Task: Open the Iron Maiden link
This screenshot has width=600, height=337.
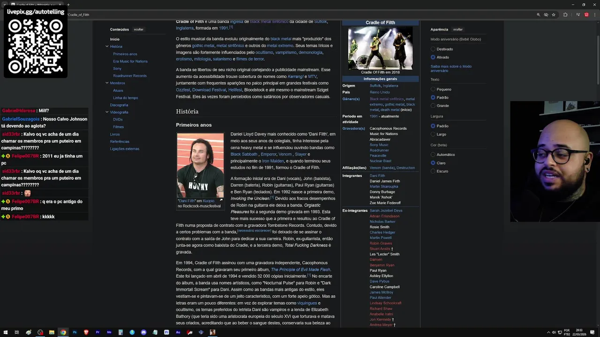Action: tap(273, 161)
